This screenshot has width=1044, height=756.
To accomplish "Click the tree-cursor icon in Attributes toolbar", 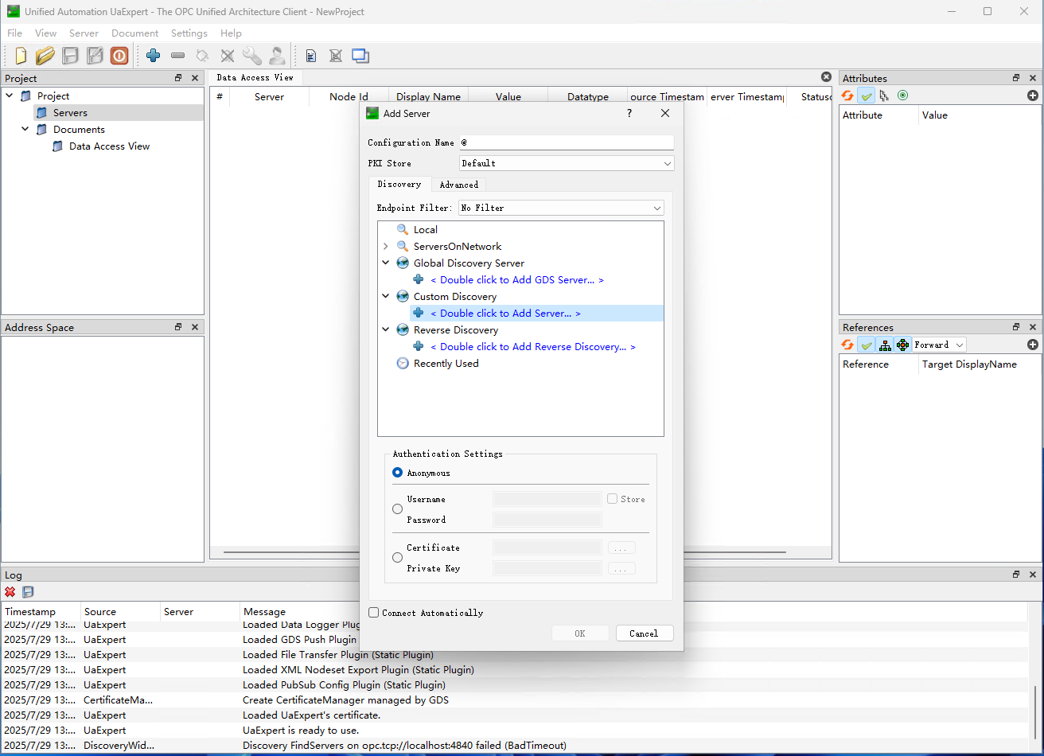I will tap(884, 95).
